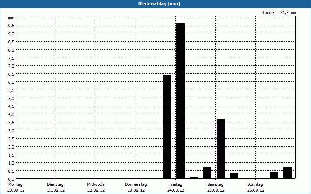Click the date 22.08.12
Viewport: 311px width, 194px height.
(x=96, y=190)
